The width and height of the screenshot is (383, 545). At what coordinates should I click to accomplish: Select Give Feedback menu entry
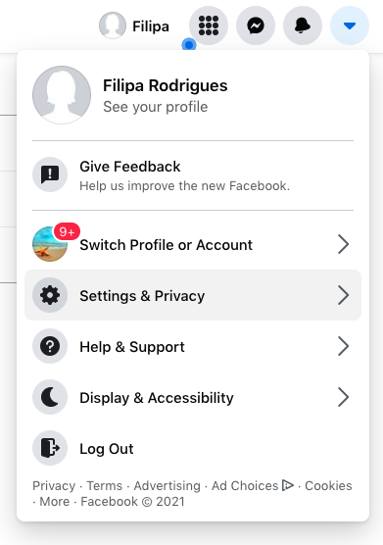pos(193,175)
